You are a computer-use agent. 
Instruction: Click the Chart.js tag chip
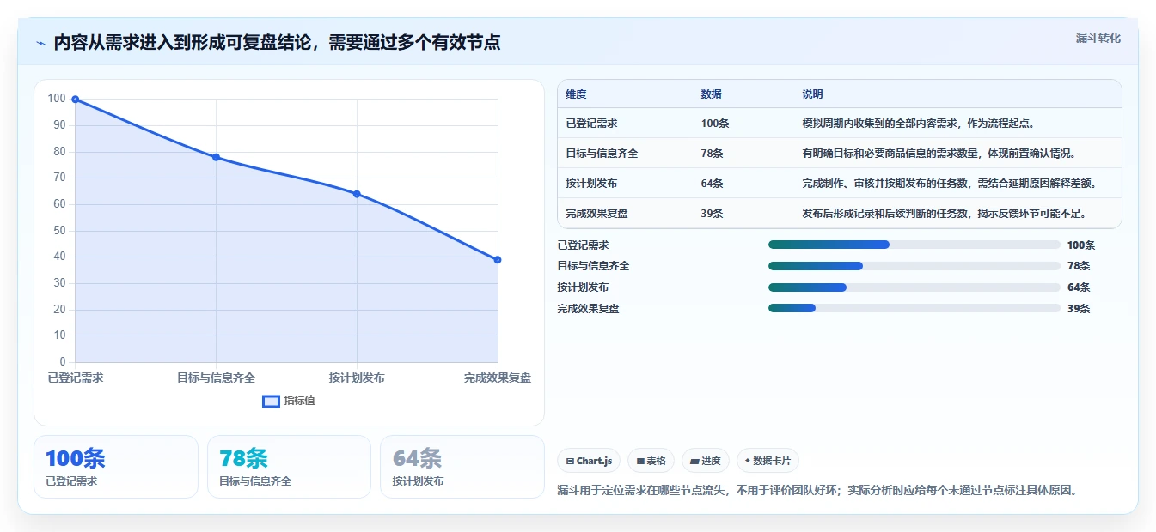click(589, 461)
